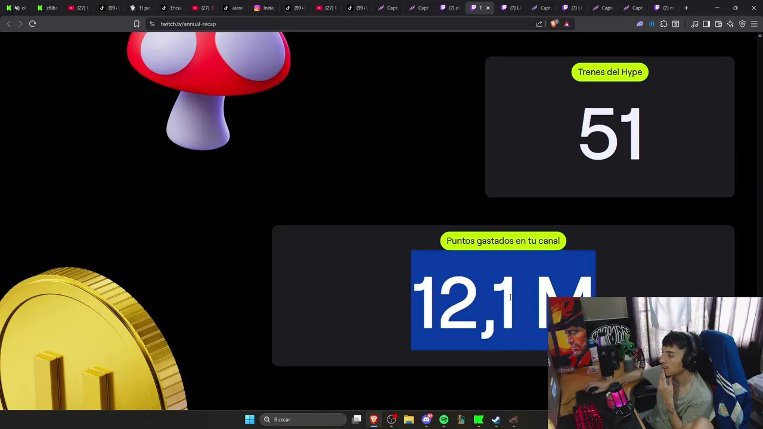
Task: Open the Brave Shields lion icon
Action: [554, 24]
